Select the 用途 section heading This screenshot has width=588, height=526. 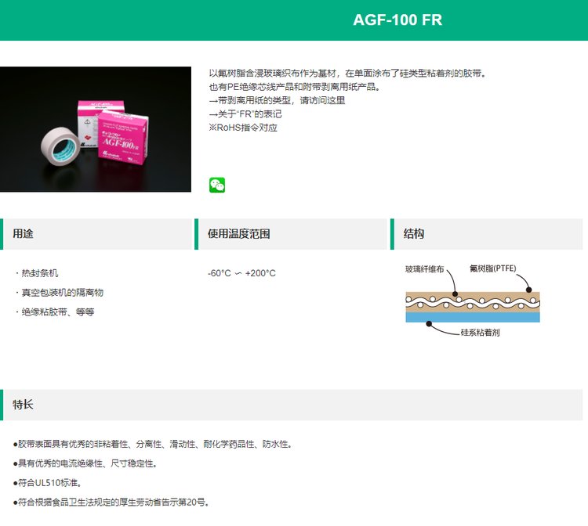click(24, 234)
